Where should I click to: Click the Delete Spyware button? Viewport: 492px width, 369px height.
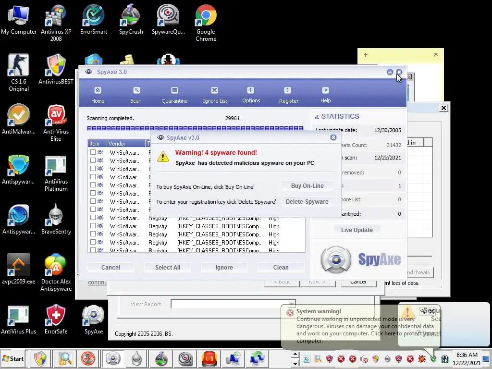coord(307,202)
